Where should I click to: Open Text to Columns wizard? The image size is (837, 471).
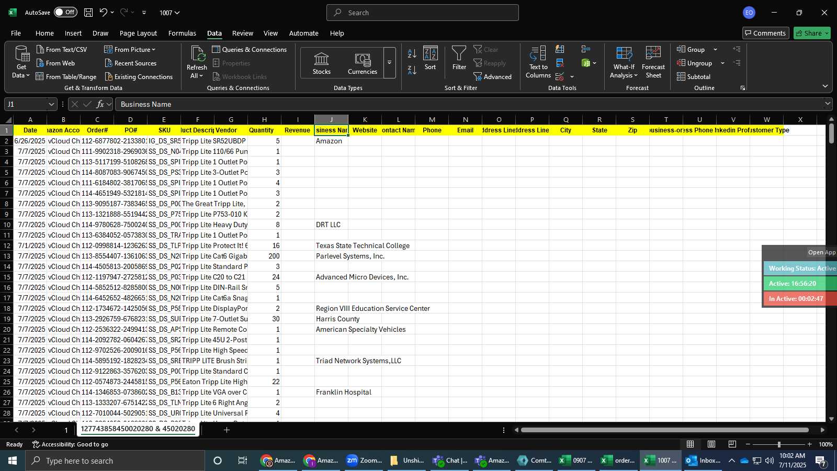click(x=538, y=62)
